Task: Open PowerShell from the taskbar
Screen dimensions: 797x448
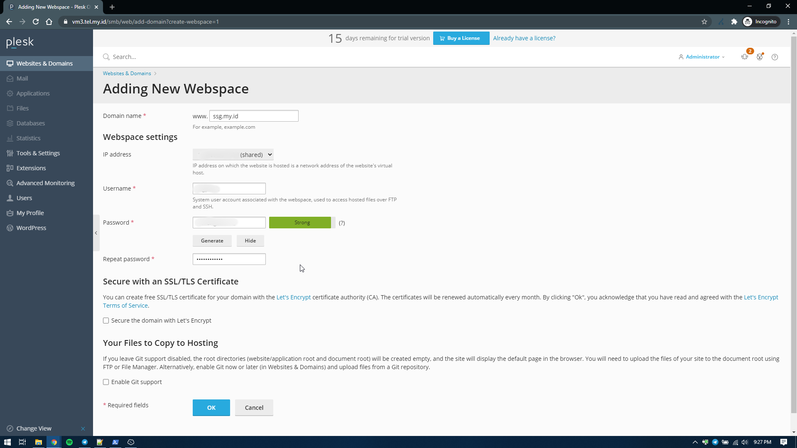Action: [x=115, y=442]
